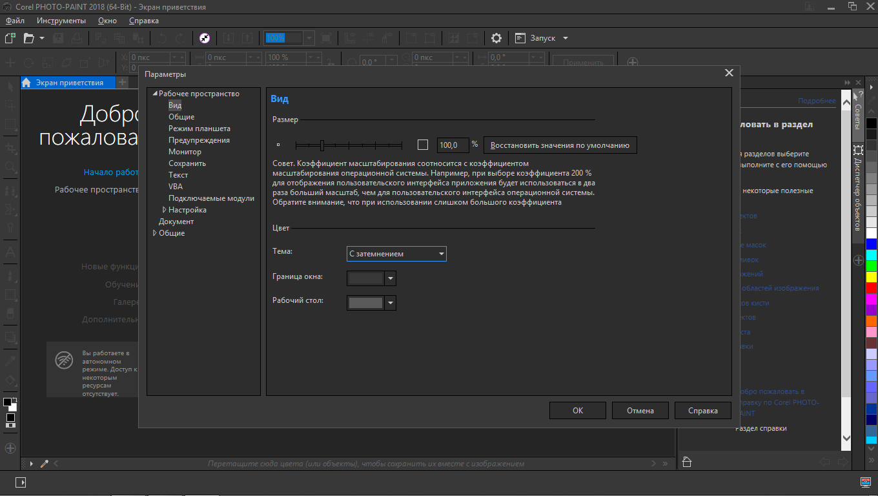
Task: Select Сохранить in options tree
Action: point(187,163)
